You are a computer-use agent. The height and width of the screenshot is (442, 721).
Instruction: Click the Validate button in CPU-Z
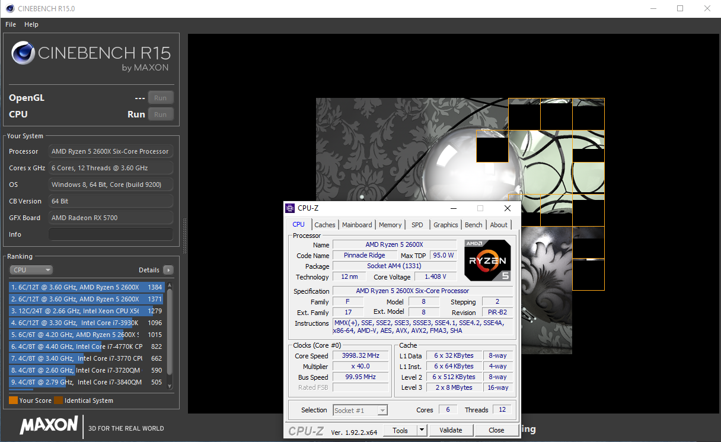(x=451, y=430)
